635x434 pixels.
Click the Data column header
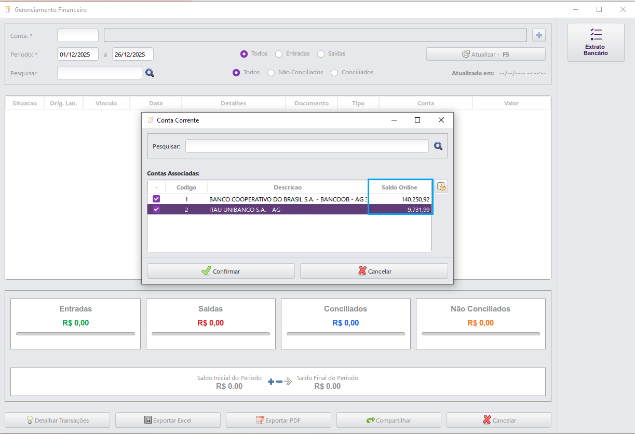(x=156, y=103)
